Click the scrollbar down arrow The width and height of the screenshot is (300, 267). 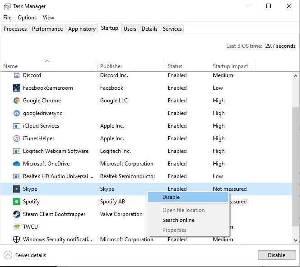point(295,240)
